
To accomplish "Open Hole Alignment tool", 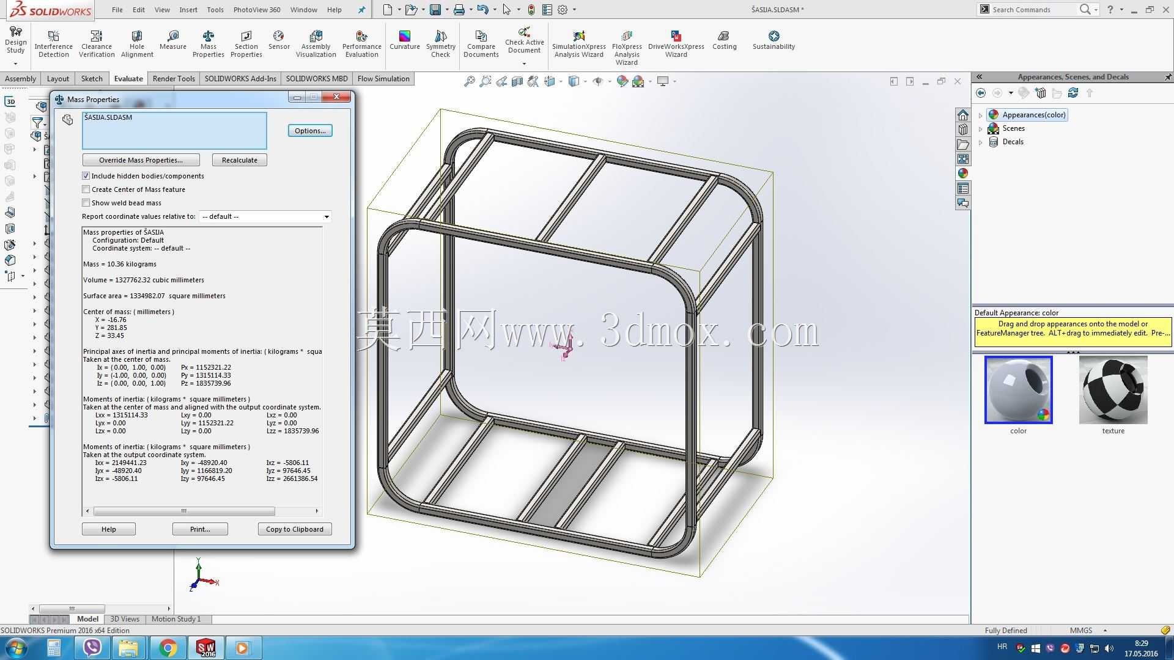I will [137, 43].
